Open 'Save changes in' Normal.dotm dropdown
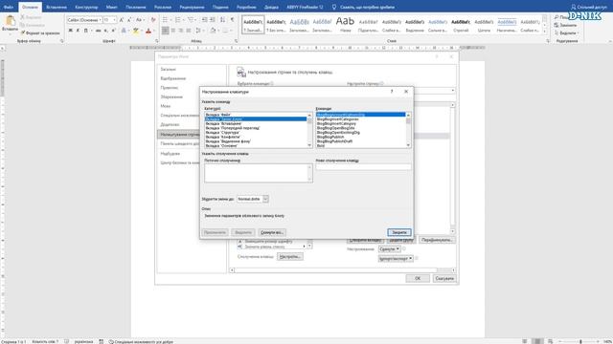The height and width of the screenshot is (344, 613). (x=265, y=199)
